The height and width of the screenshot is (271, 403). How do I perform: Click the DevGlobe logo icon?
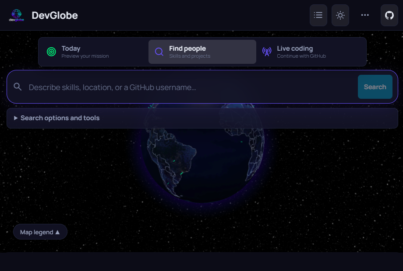(17, 15)
